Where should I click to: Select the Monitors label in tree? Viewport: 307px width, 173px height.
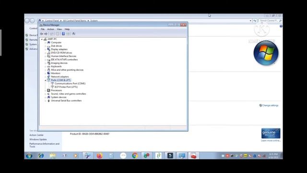pyautogui.click(x=56, y=73)
